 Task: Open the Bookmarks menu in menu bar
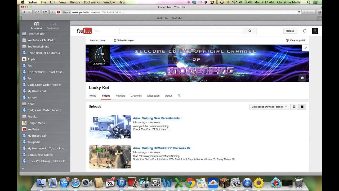[92, 2]
